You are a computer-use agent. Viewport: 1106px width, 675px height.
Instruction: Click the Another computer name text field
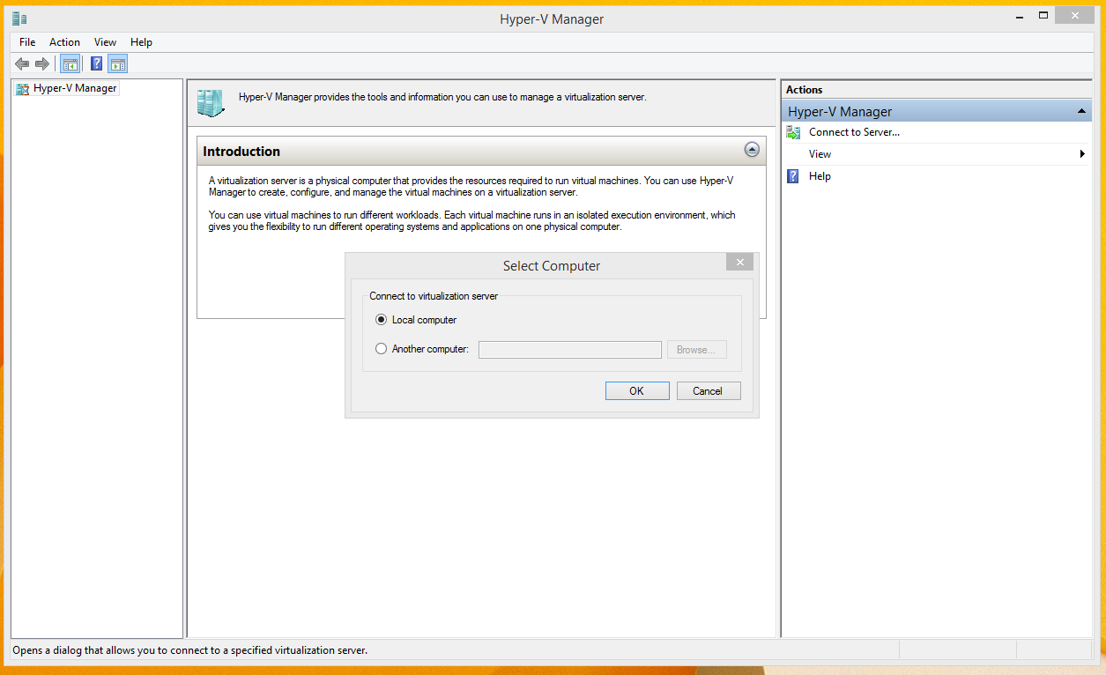(569, 350)
